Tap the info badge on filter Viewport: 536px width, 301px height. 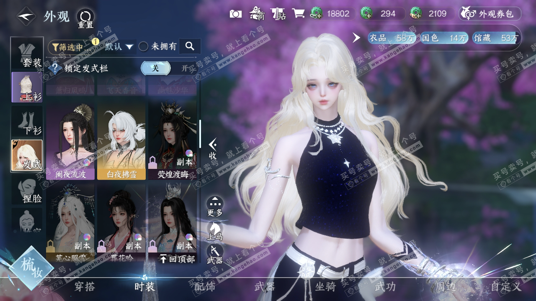coord(95,41)
